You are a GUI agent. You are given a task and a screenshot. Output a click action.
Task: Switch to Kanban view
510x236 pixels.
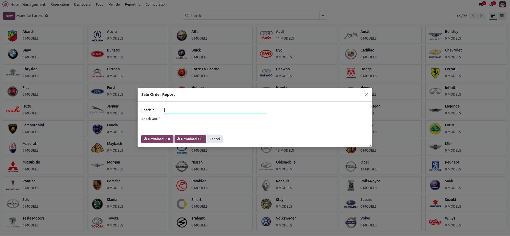click(493, 16)
